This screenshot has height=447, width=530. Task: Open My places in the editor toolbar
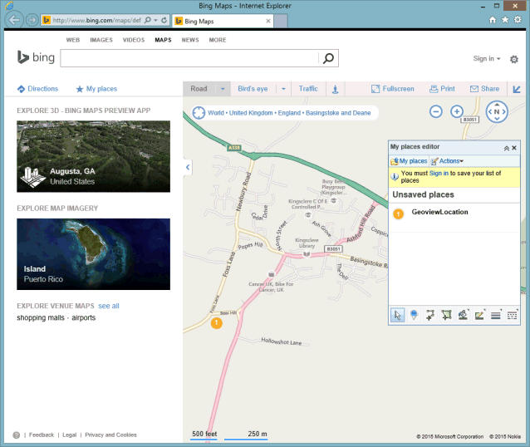pyautogui.click(x=409, y=161)
